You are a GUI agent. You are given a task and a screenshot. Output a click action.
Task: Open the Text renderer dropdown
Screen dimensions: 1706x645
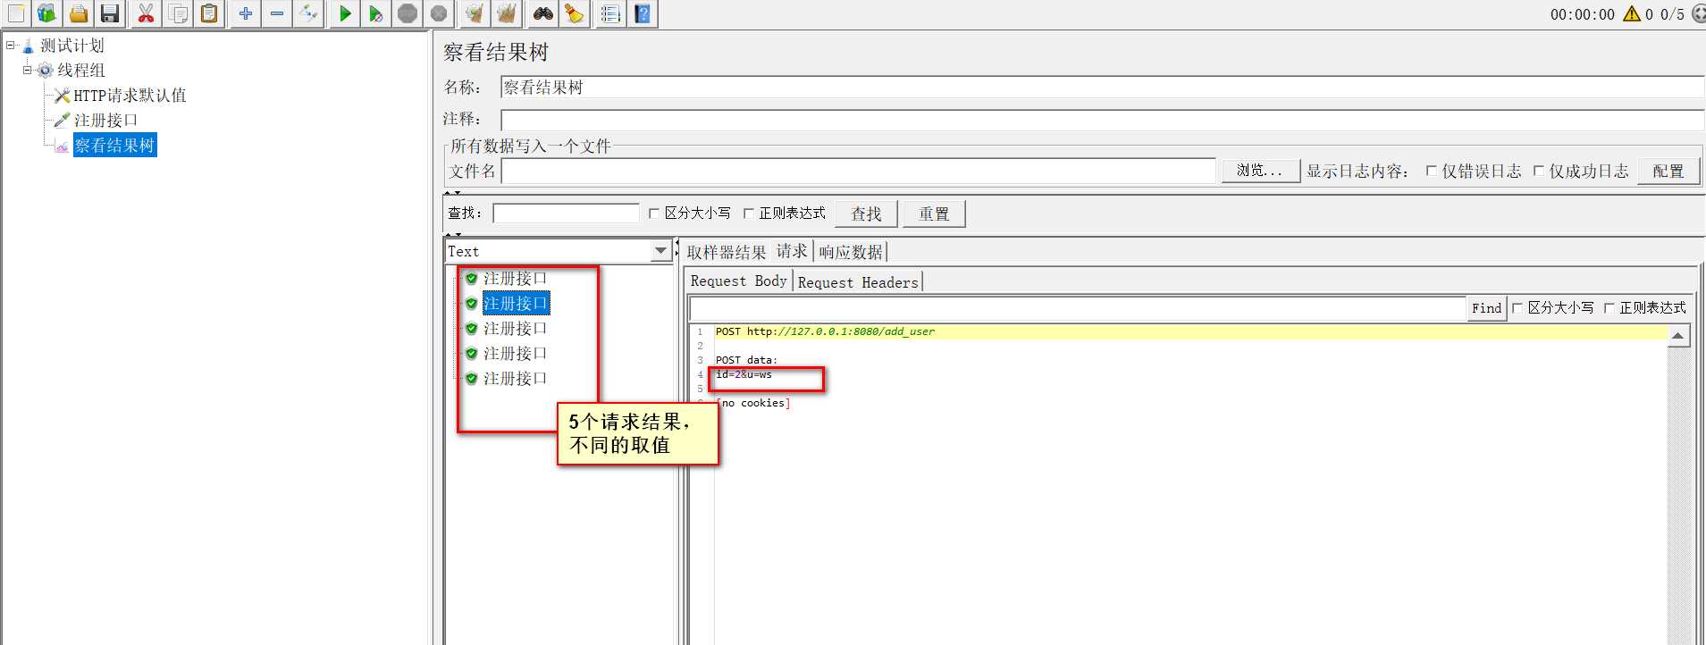pos(660,251)
